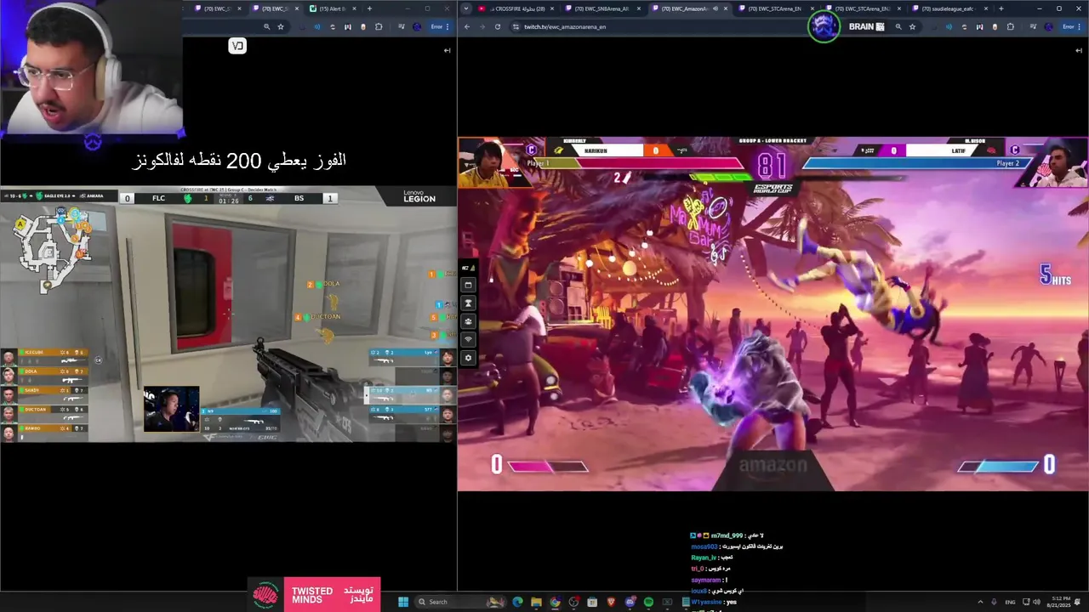Open Discord from the taskbar
The image size is (1089, 612).
tap(630, 602)
